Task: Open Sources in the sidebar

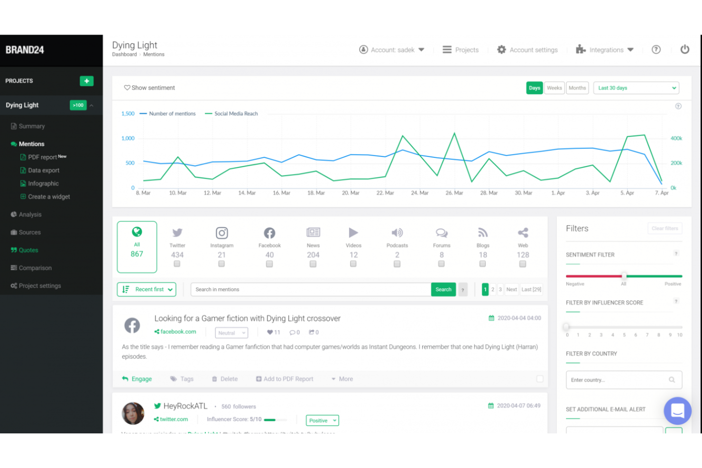Action: click(x=29, y=232)
